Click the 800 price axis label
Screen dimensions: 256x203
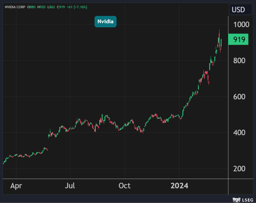point(239,61)
